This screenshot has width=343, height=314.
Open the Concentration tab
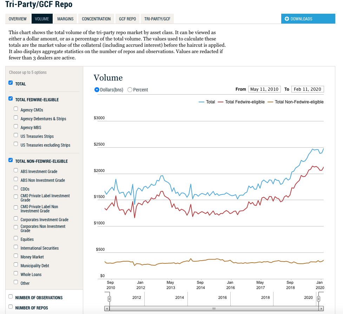point(96,19)
